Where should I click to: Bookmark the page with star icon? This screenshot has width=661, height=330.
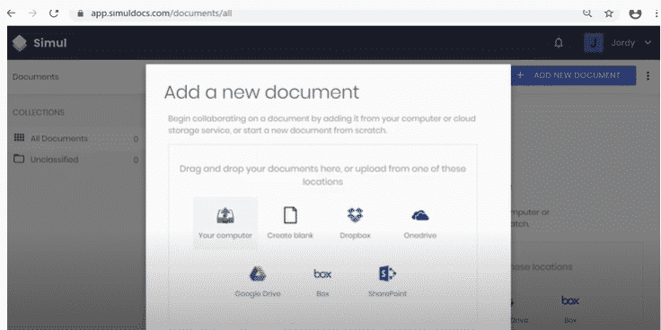(x=609, y=13)
